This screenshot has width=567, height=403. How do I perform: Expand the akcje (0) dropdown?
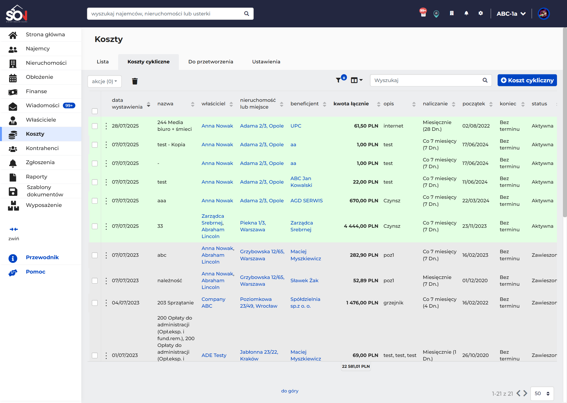tap(105, 81)
